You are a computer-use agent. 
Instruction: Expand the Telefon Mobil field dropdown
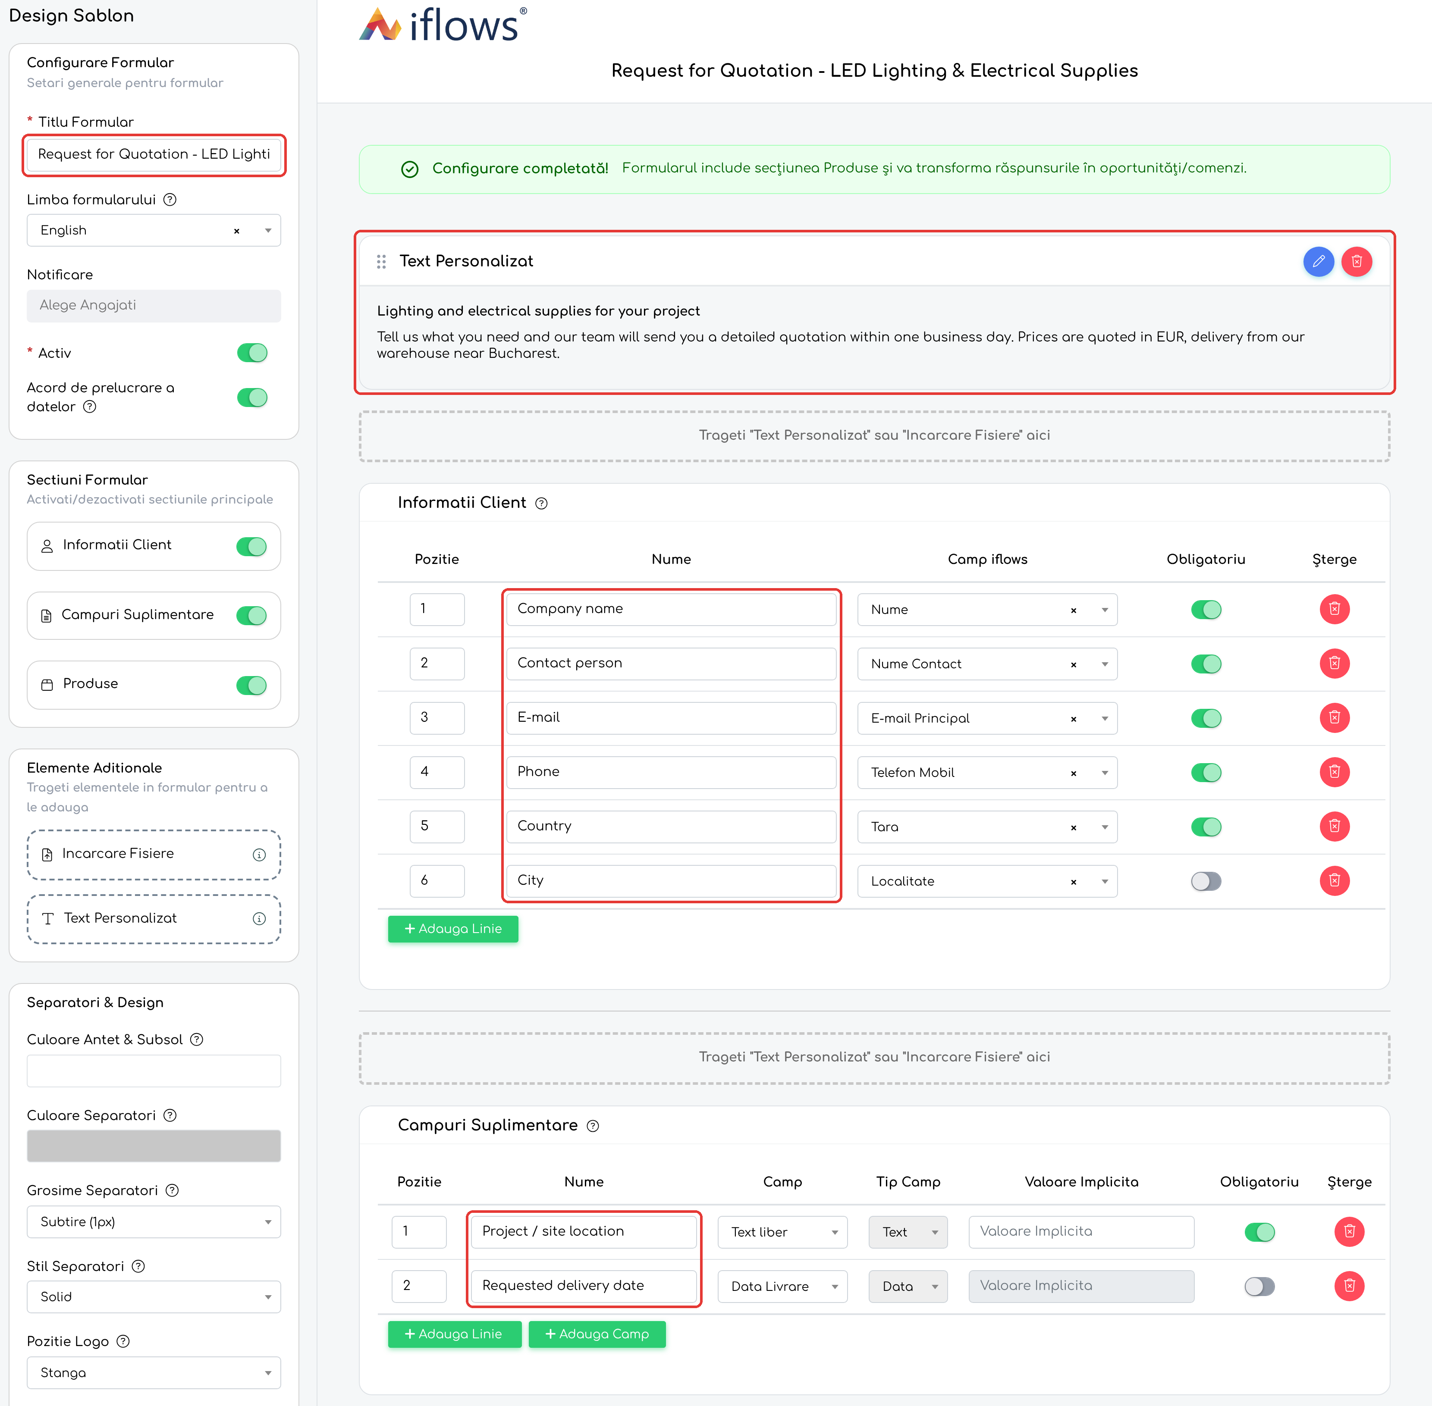click(x=1105, y=773)
